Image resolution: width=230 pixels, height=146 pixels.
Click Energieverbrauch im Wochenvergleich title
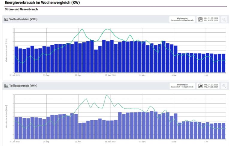[x=42, y=3]
